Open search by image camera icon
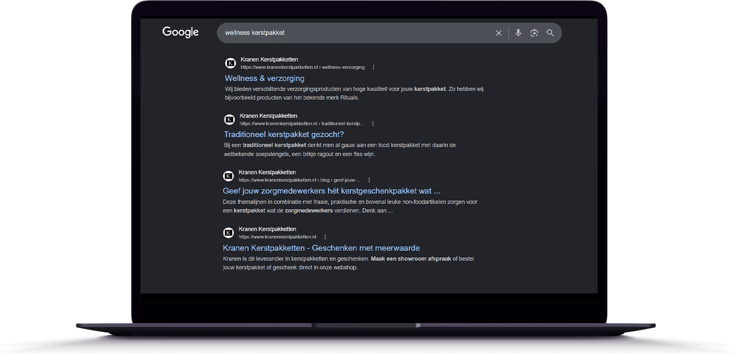This screenshot has width=738, height=356. [534, 33]
